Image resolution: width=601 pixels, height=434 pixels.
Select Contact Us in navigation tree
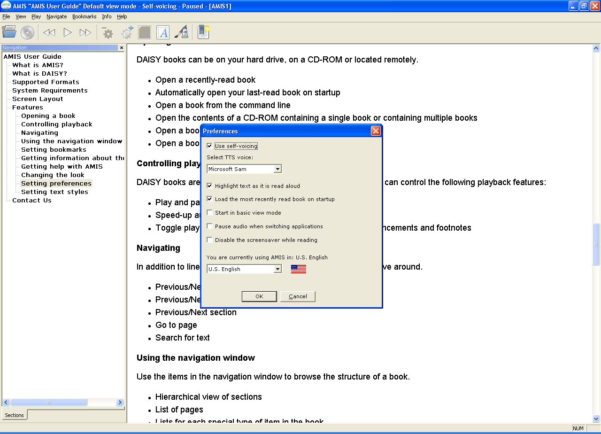[x=32, y=200]
